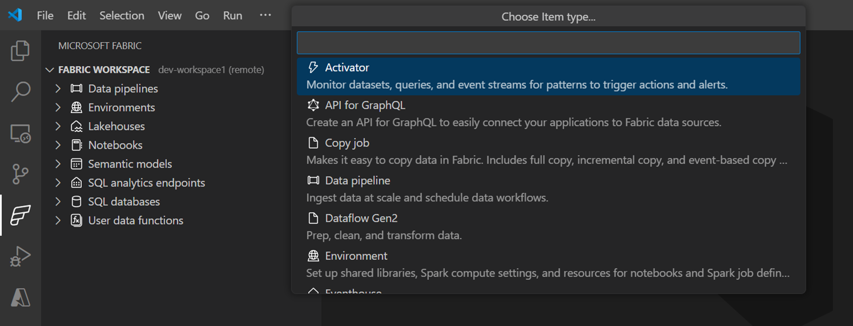This screenshot has height=326, width=853.
Task: Pick Copy job item type
Action: click(x=548, y=152)
